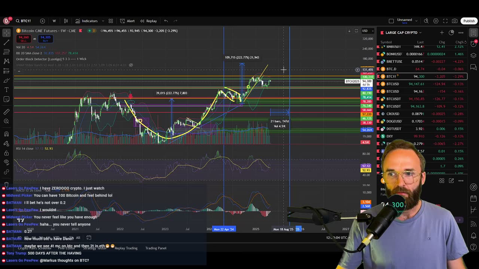This screenshot has height=269, width=479.
Task: Open the Fibonacci retracement tools
Action: click(6, 52)
